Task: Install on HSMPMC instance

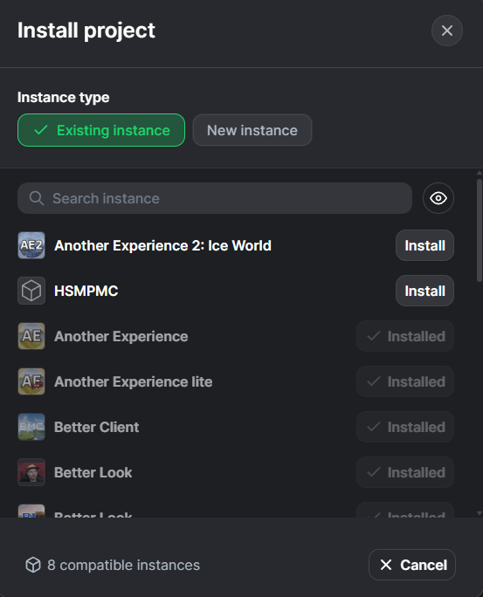Action: tap(424, 291)
